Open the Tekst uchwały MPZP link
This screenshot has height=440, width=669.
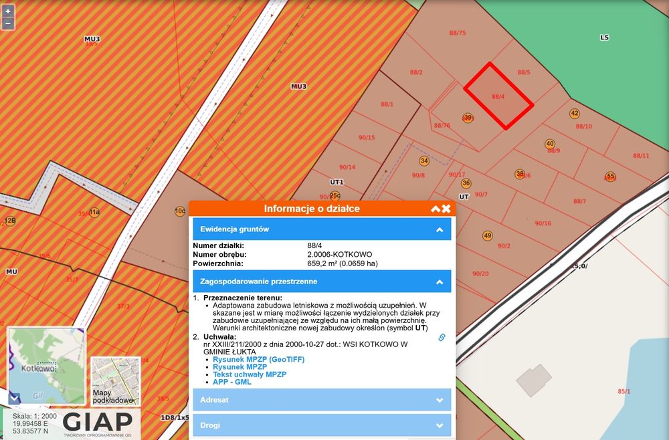tap(250, 374)
